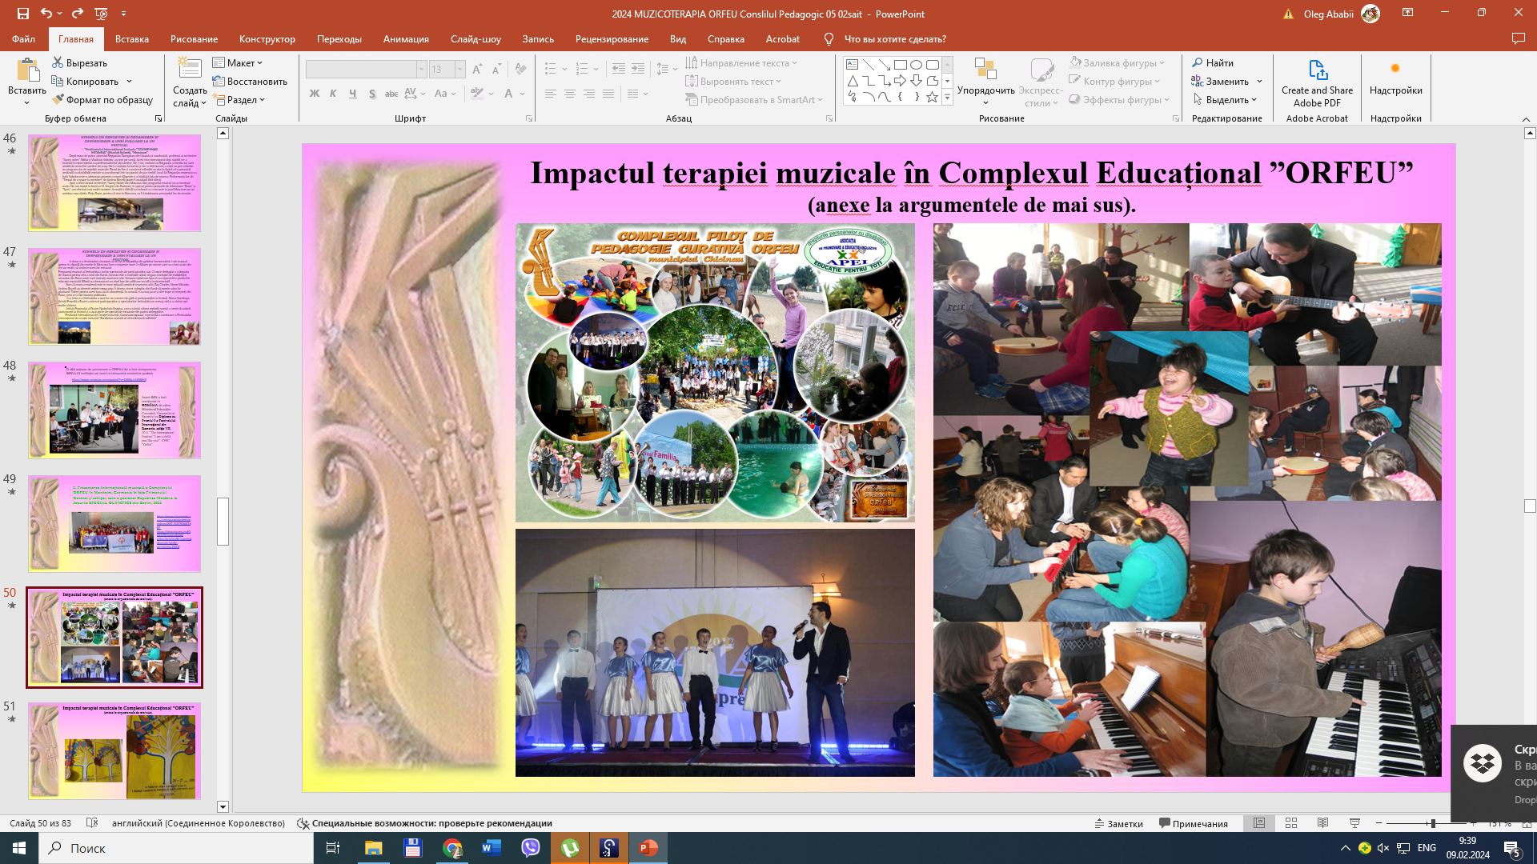Viewport: 1537px width, 864px height.
Task: Clear all formatting icon
Action: pos(521,70)
